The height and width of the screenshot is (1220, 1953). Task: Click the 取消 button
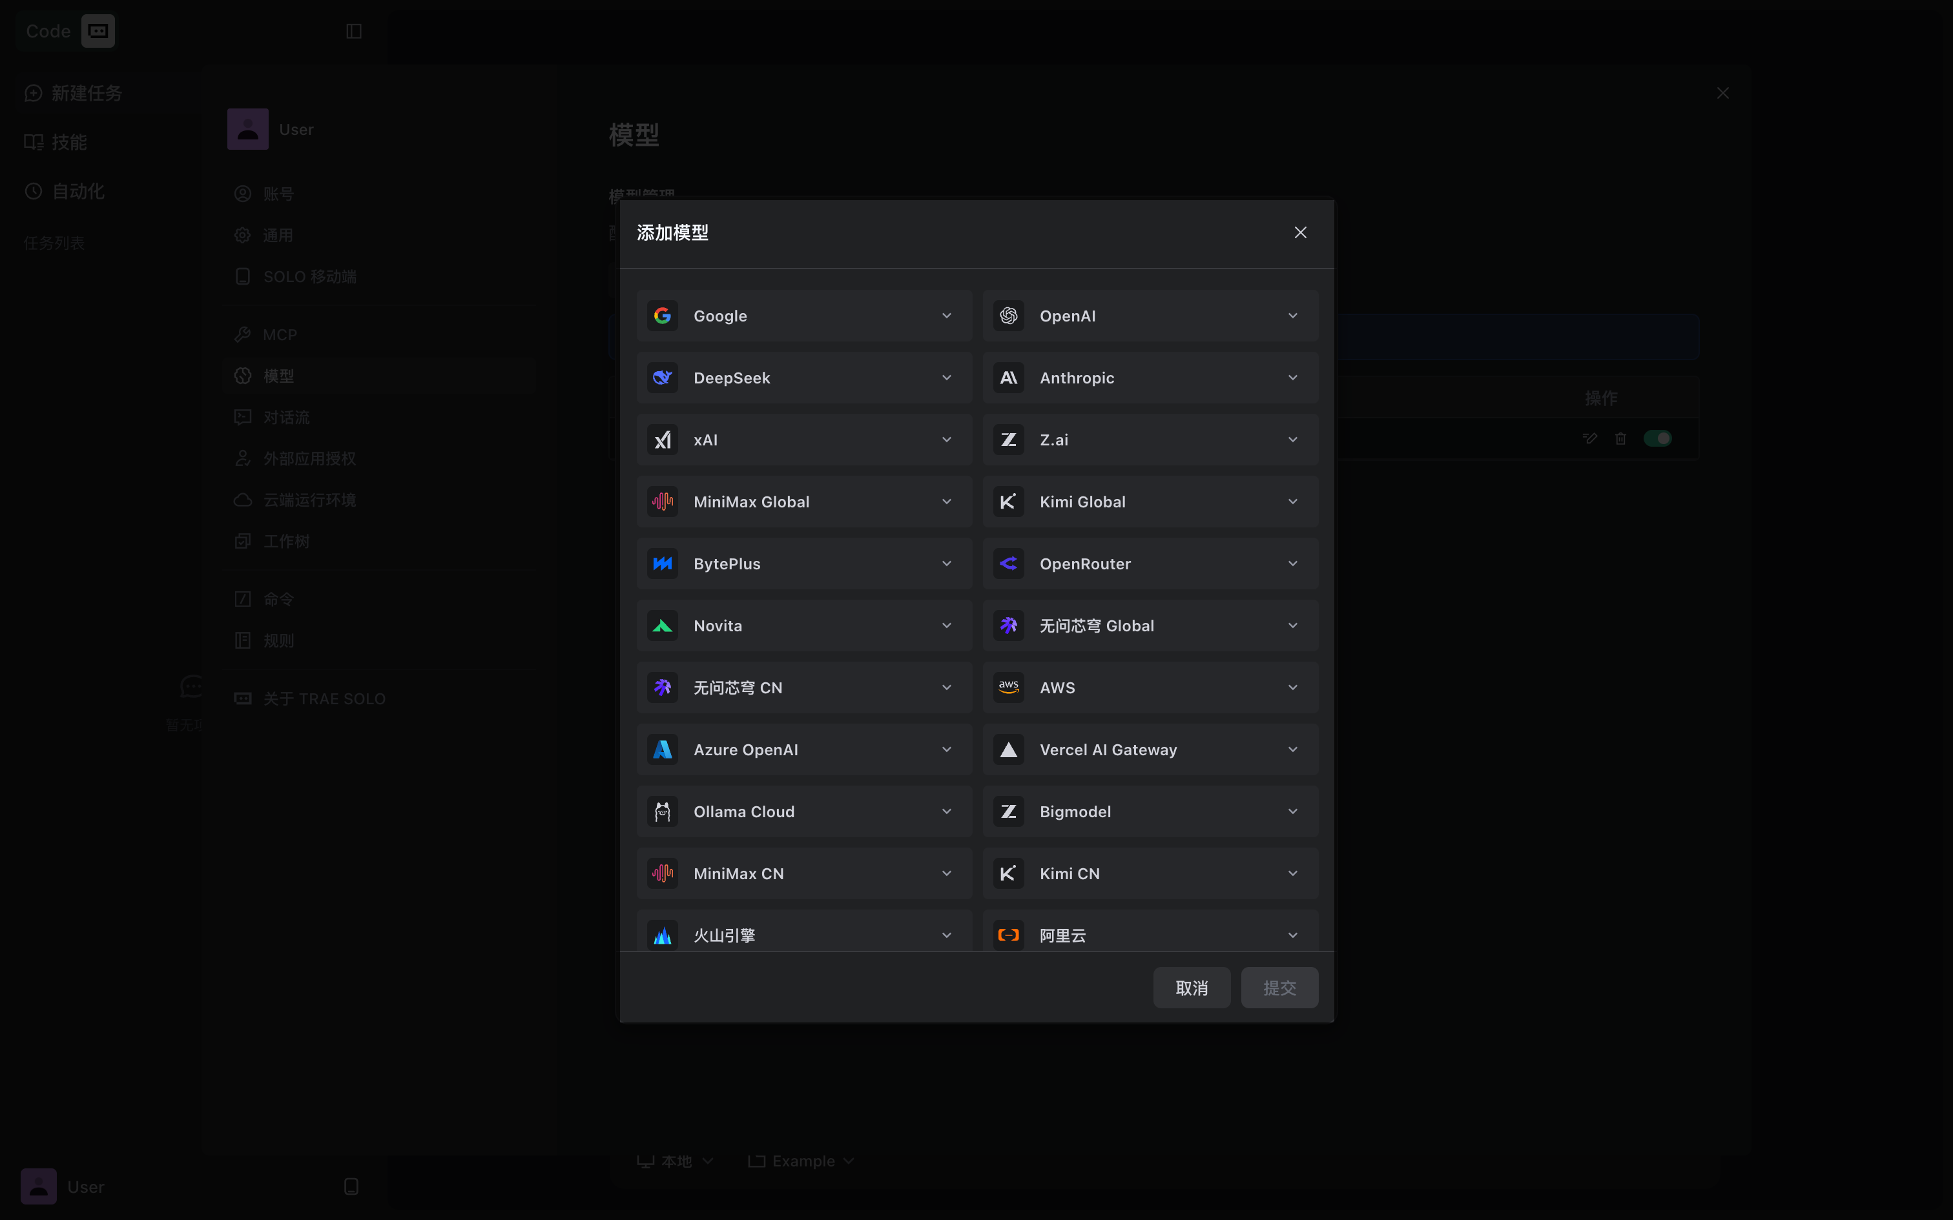pyautogui.click(x=1191, y=988)
